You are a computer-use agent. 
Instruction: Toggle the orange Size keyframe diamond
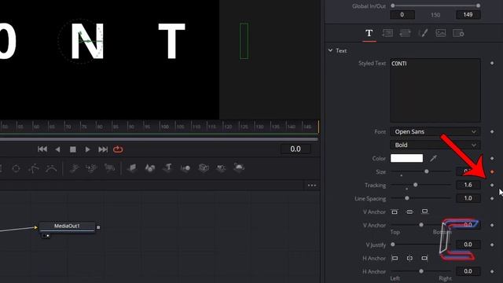(x=492, y=172)
